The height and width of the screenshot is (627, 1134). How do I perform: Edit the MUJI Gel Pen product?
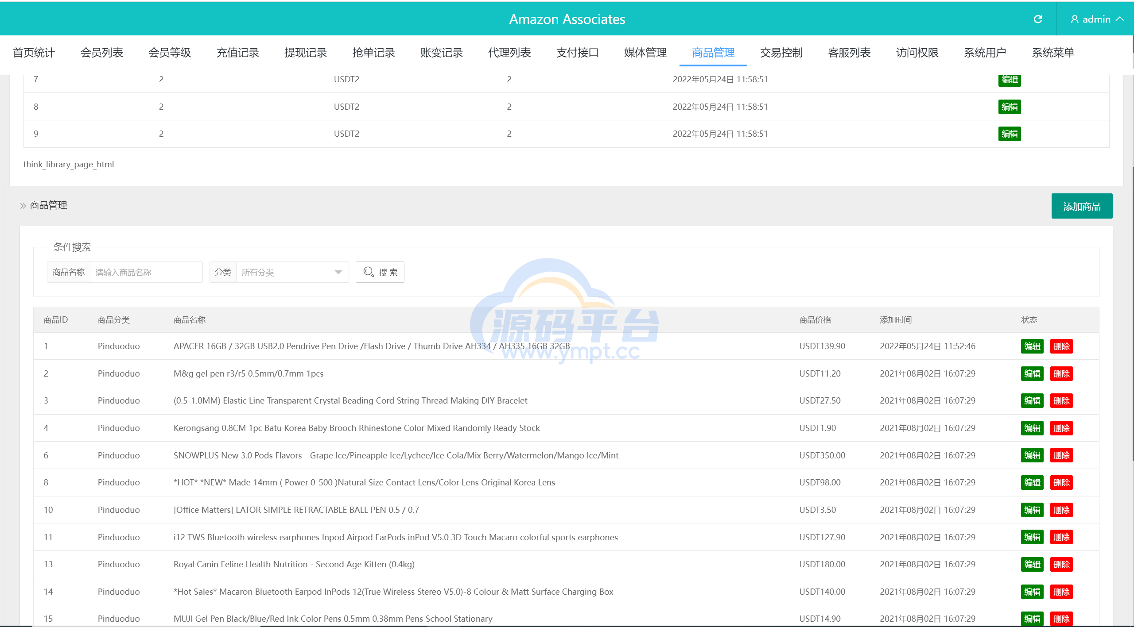tap(1032, 619)
